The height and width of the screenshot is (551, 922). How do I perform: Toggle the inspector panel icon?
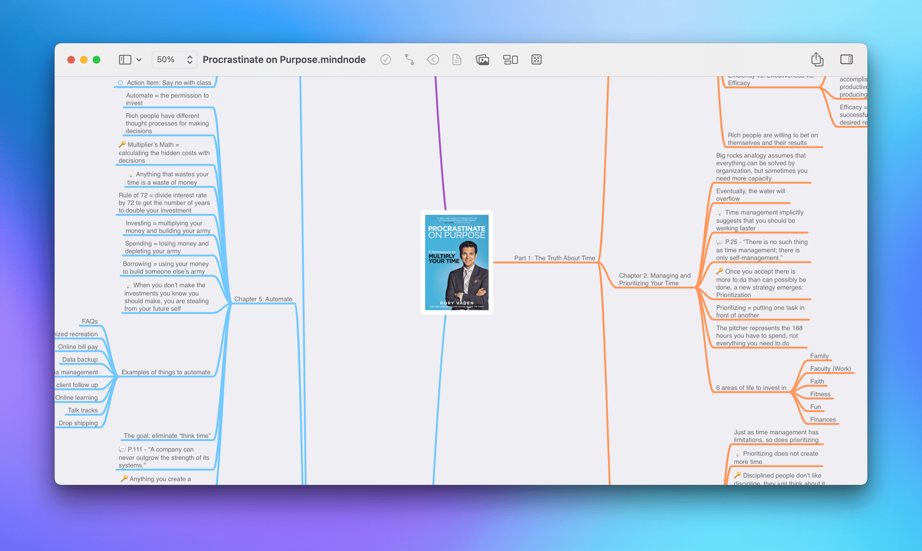(846, 59)
